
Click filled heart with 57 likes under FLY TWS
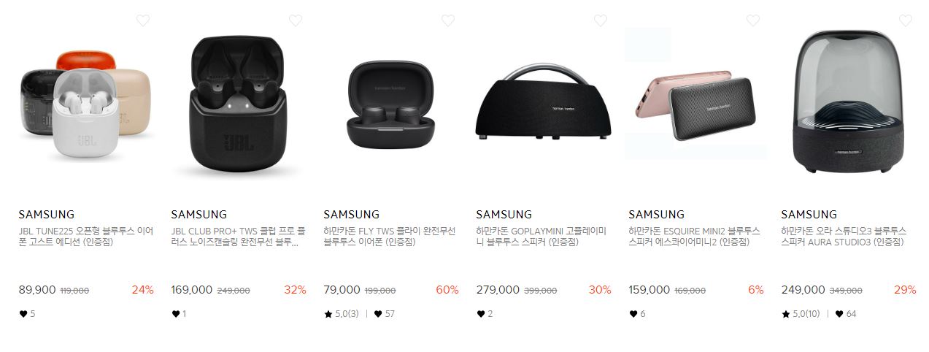click(x=378, y=314)
